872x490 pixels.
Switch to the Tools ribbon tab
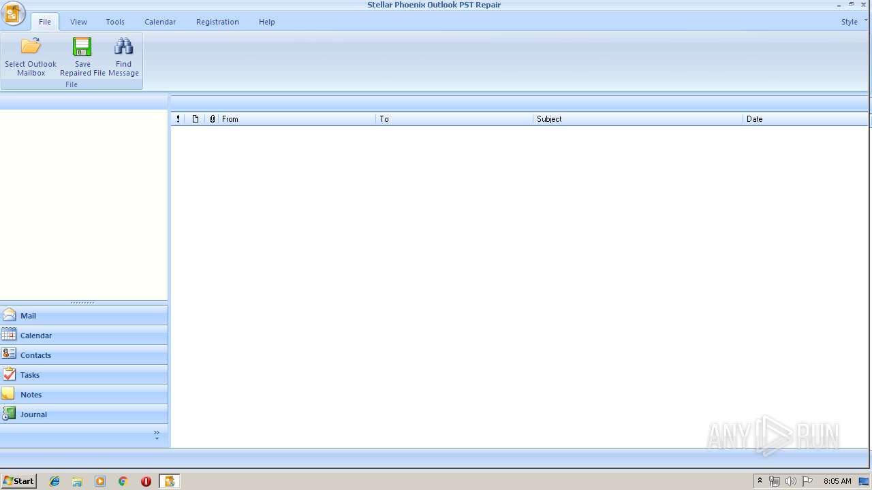(x=115, y=22)
